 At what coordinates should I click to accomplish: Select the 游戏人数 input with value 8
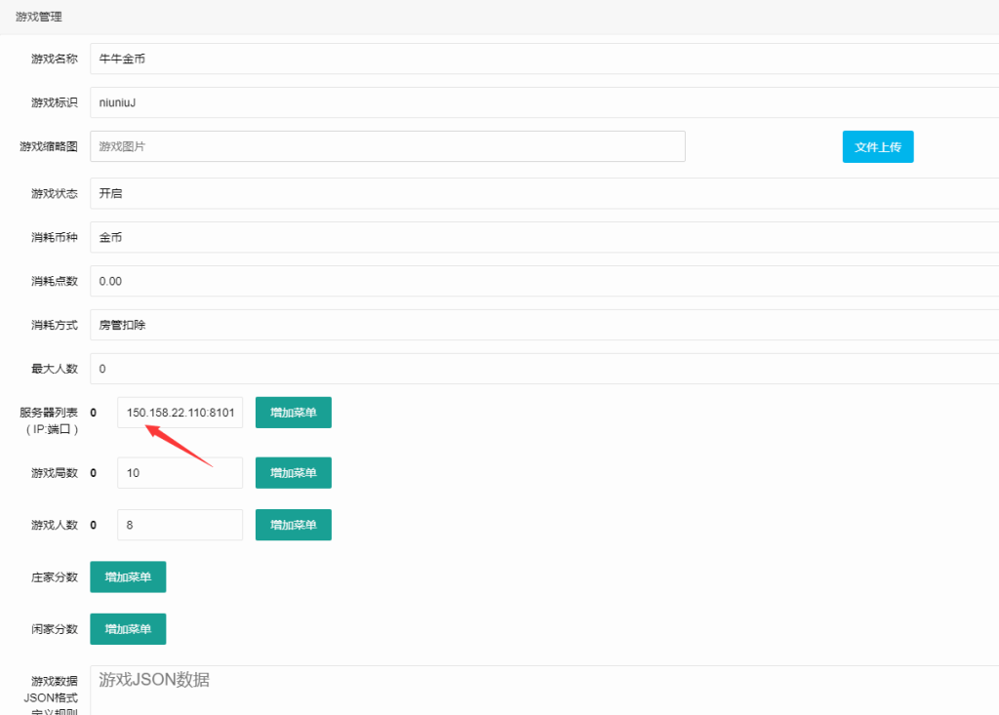pos(180,525)
